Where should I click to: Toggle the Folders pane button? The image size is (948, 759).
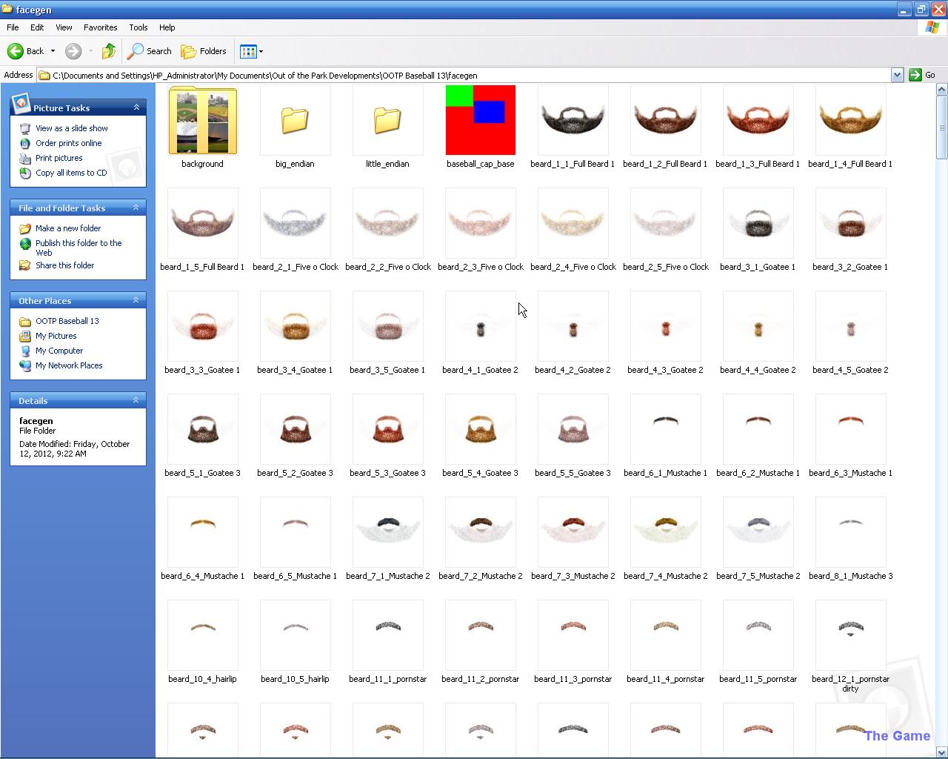click(x=204, y=51)
